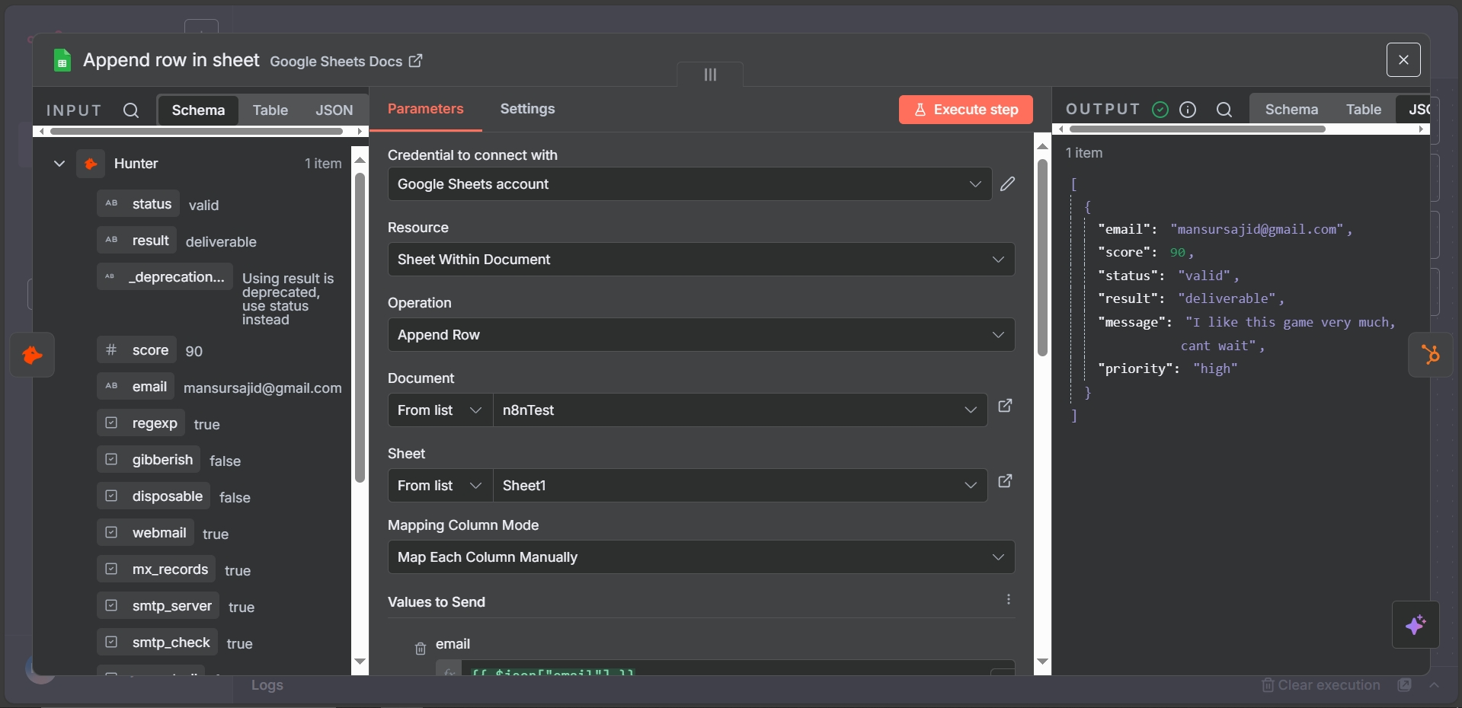The image size is (1462, 708).
Task: Select the webmail field pill
Action: click(146, 533)
